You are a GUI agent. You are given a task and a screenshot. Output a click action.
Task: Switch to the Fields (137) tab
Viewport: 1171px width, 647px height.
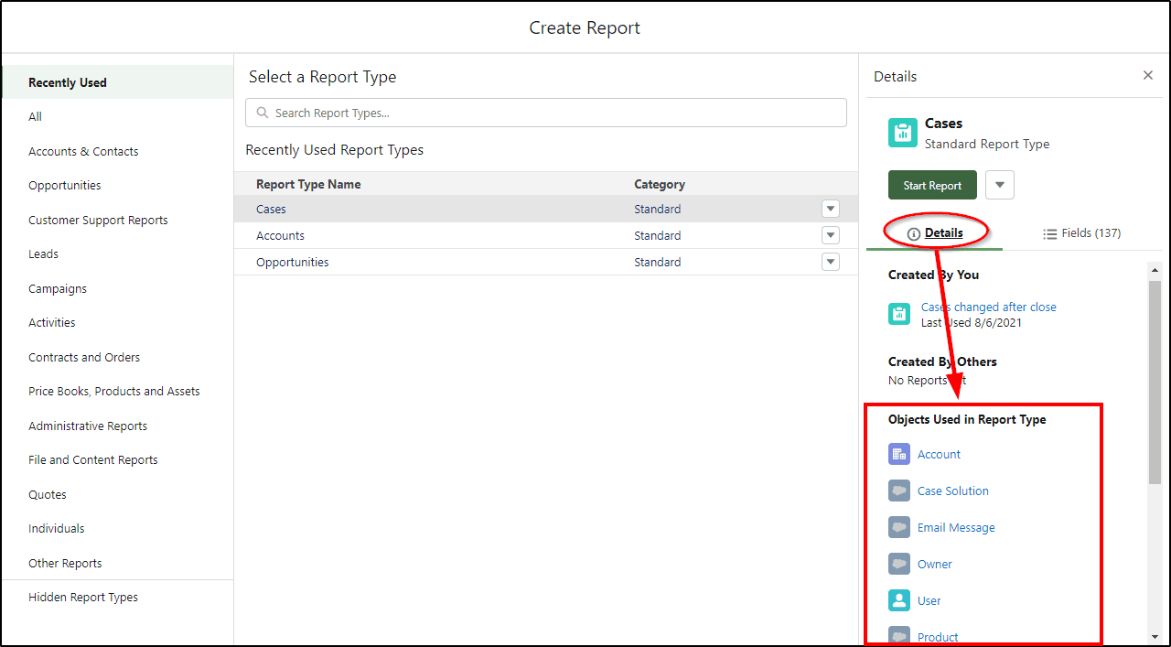(x=1081, y=233)
